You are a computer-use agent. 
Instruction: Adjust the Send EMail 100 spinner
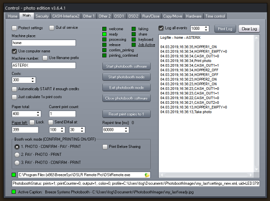click(x=62, y=130)
